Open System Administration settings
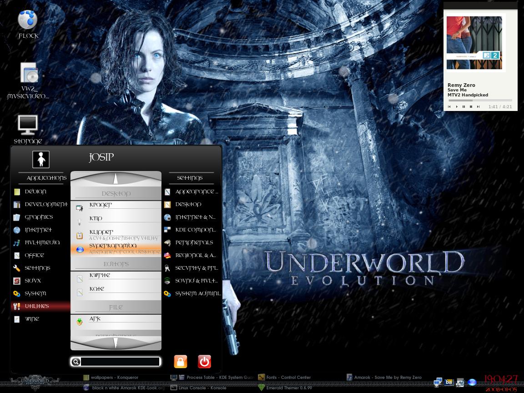 [x=192, y=293]
